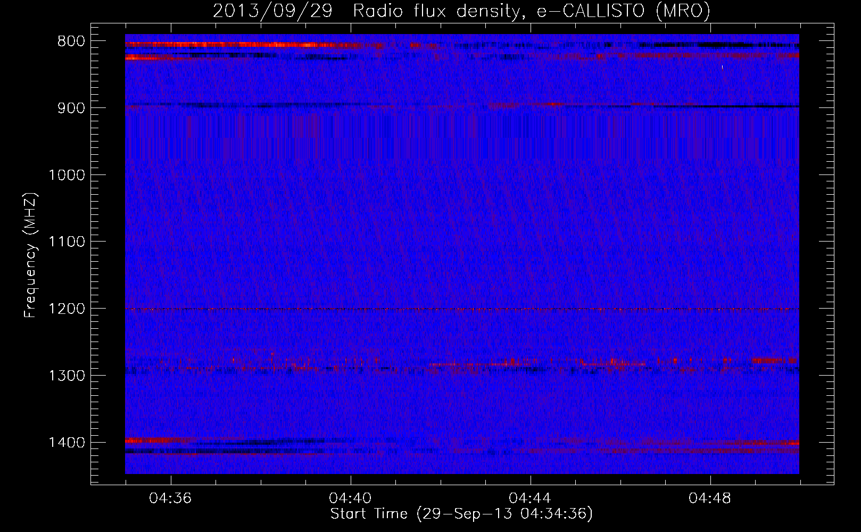Click the 04:44 time tick label
Screen dimensions: 861x532
click(530, 498)
